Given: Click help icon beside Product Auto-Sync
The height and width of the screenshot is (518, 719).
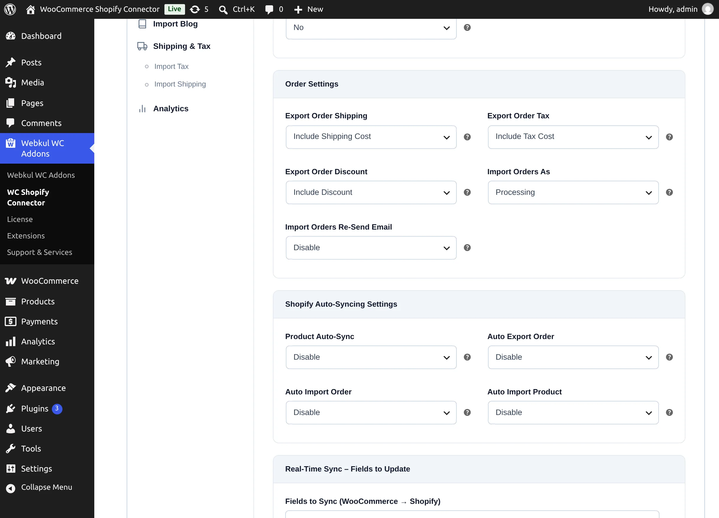Looking at the screenshot, I should pyautogui.click(x=467, y=357).
